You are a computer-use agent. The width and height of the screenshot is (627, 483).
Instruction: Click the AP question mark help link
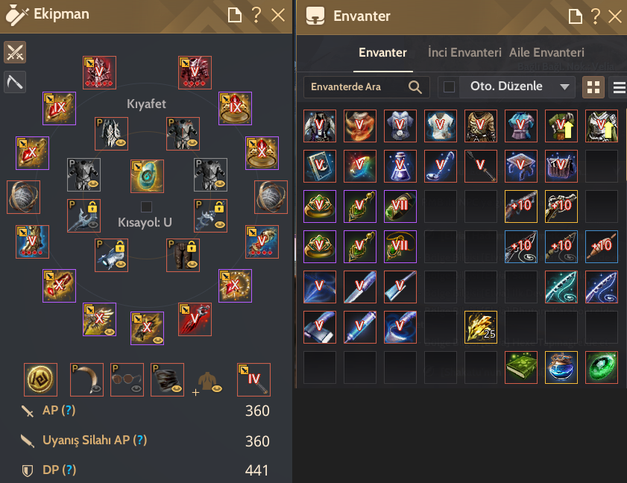(x=69, y=410)
